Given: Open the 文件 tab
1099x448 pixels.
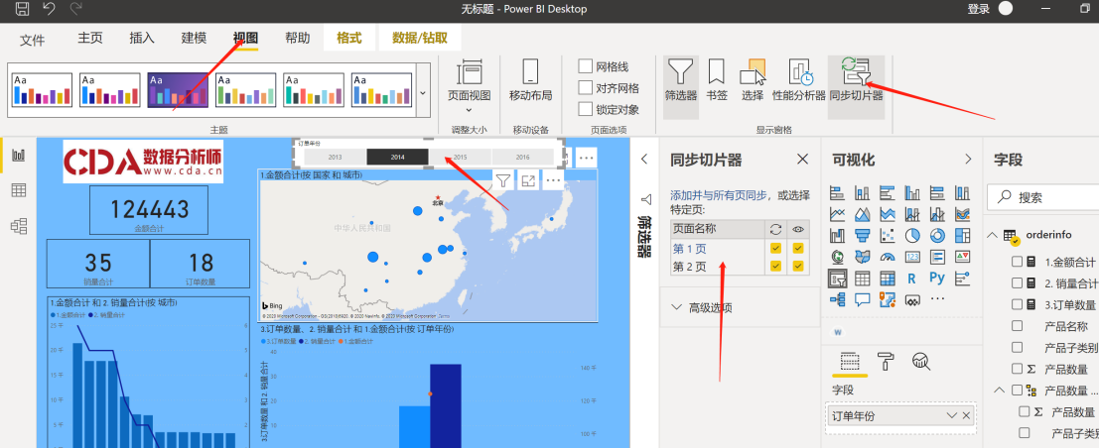Looking at the screenshot, I should pyautogui.click(x=32, y=40).
